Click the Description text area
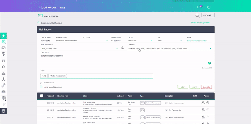Image resolution: width=251 pixels, height=124 pixels. click(x=126, y=61)
